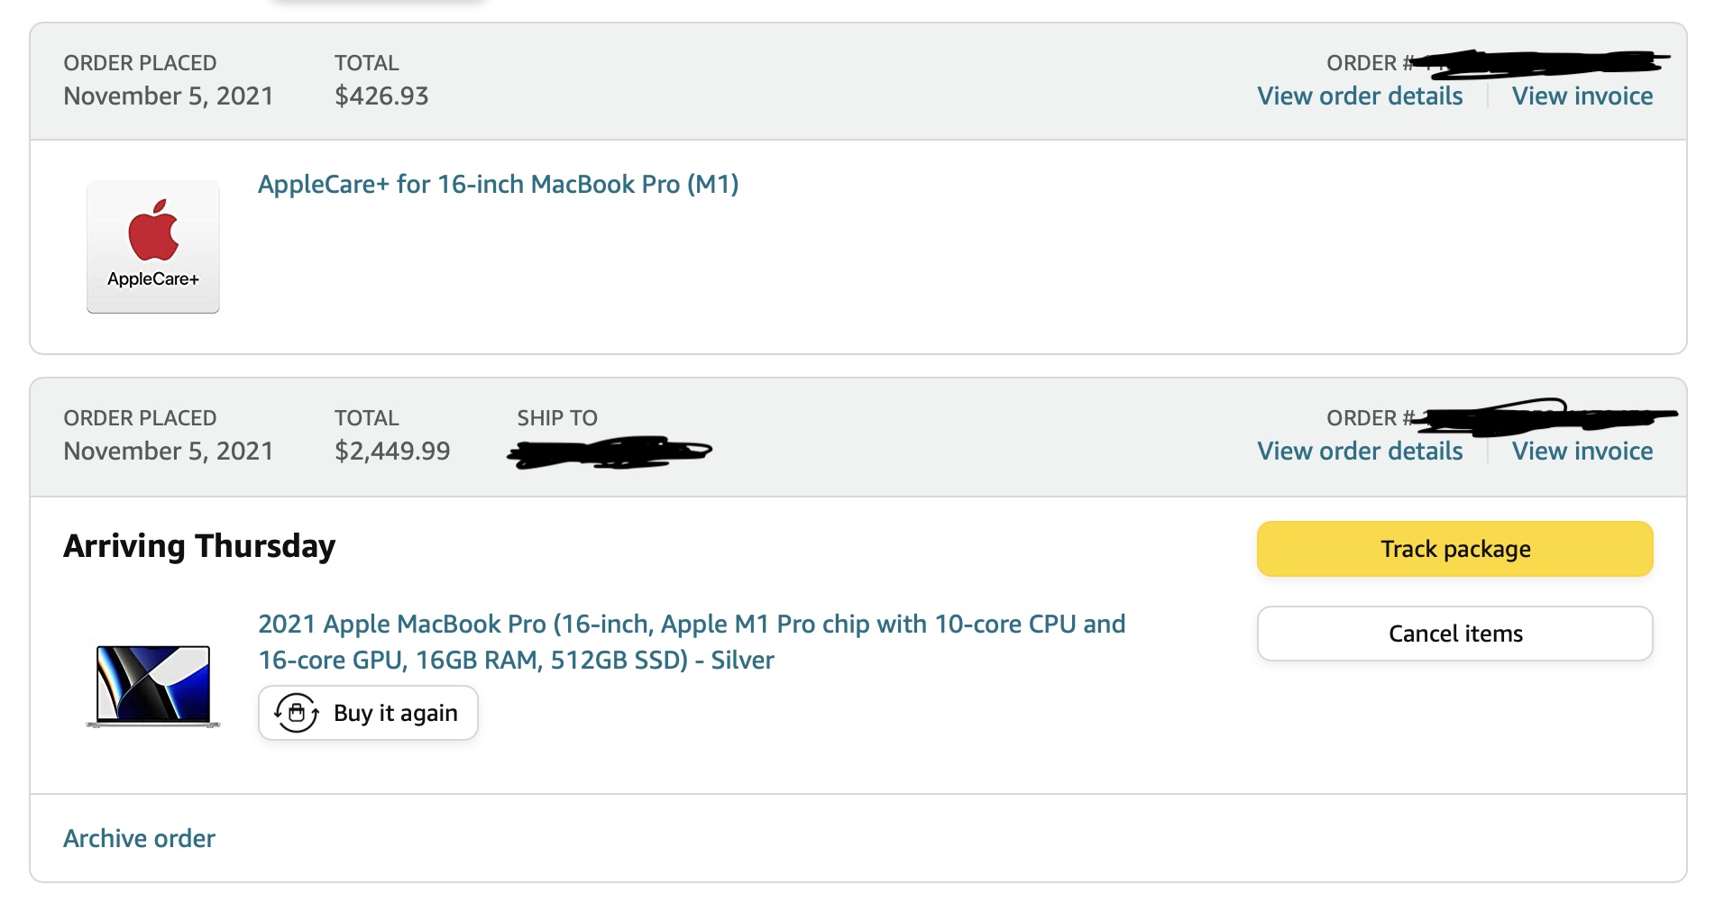The height and width of the screenshot is (903, 1715).
Task: Expand the redacted SHIP TO recipient name
Action: (610, 451)
